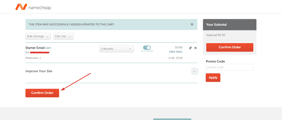Remove Starter Email from the cart
Viewport: 283px width, 120px height.
[x=195, y=48]
